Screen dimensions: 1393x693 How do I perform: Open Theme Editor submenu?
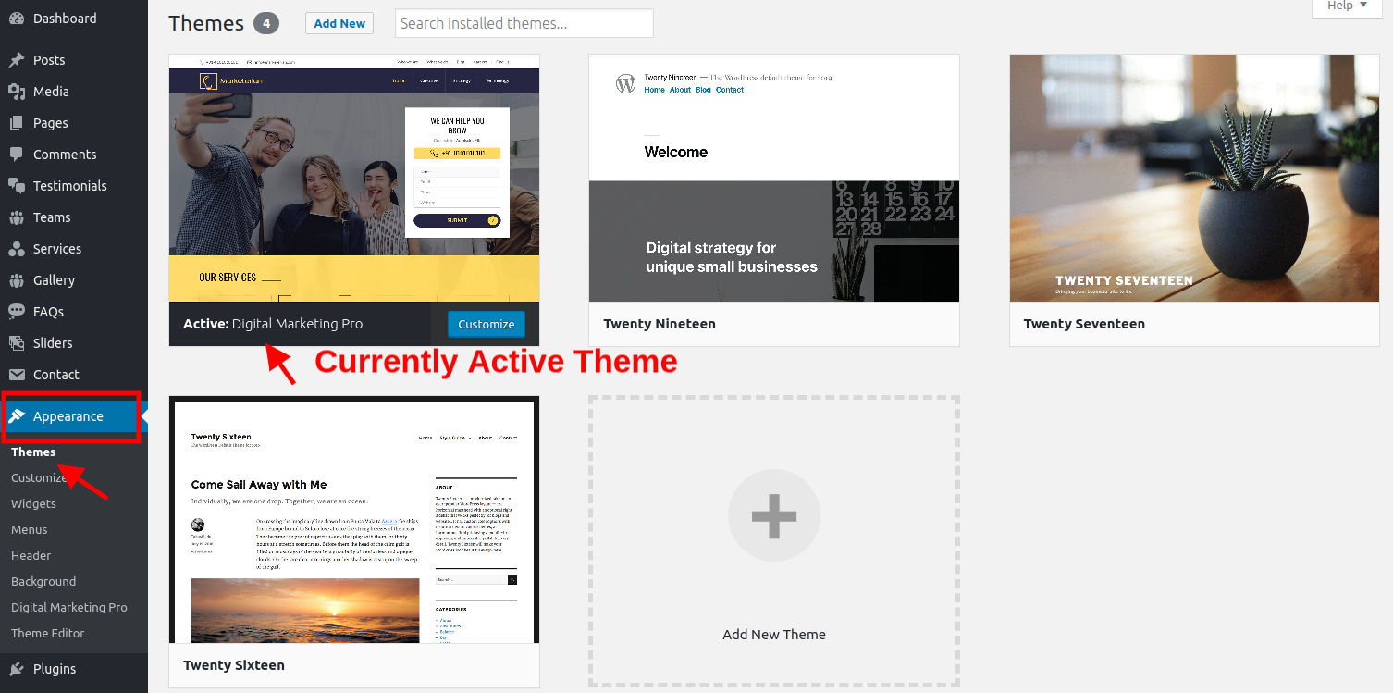47,634
